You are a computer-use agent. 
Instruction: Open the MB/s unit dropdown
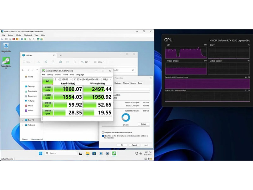click(107, 79)
